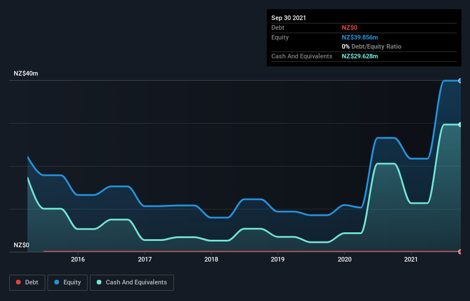
Task: Click the Equity row label in tooltip
Action: [x=280, y=37]
